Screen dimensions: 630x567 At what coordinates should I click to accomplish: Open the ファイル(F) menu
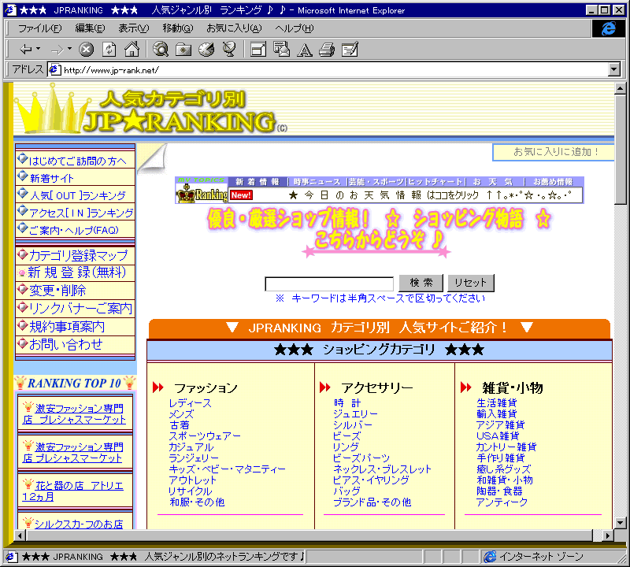(40, 28)
